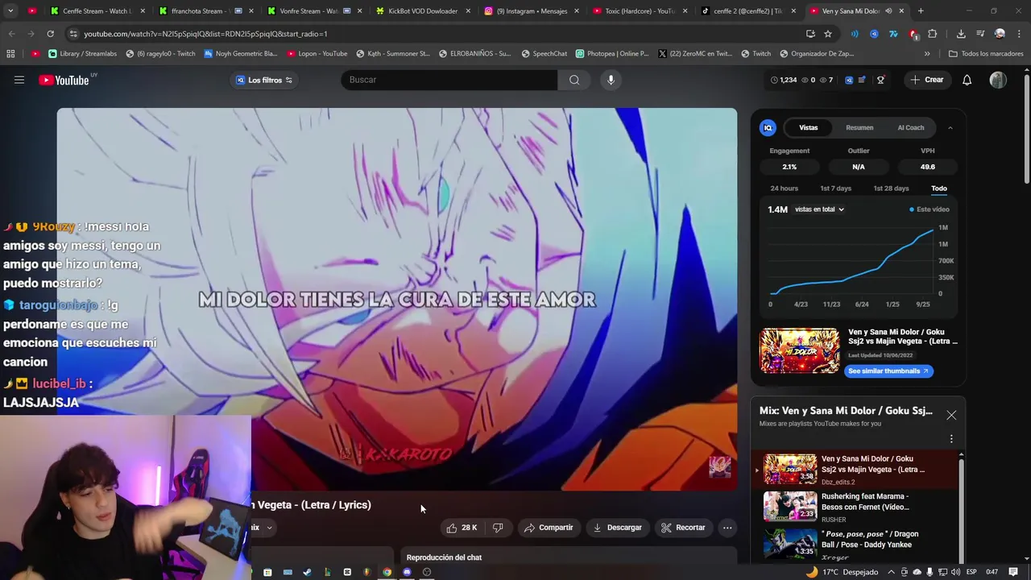Viewport: 1031px width, 580px height.
Task: Open the Photopea bookmark
Action: click(x=611, y=53)
